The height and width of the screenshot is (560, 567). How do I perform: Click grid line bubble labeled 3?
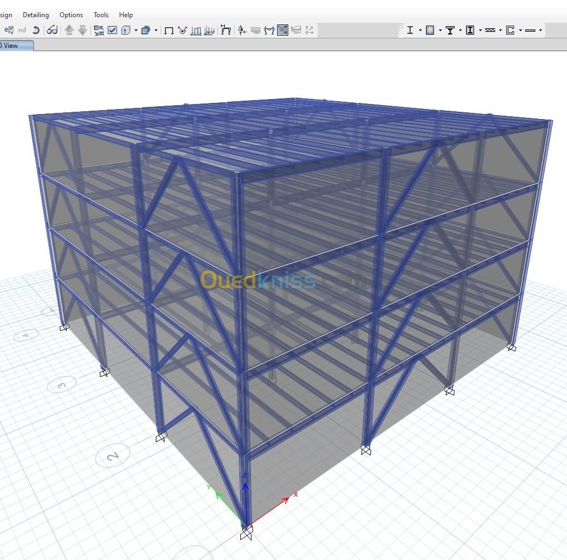pos(62,385)
